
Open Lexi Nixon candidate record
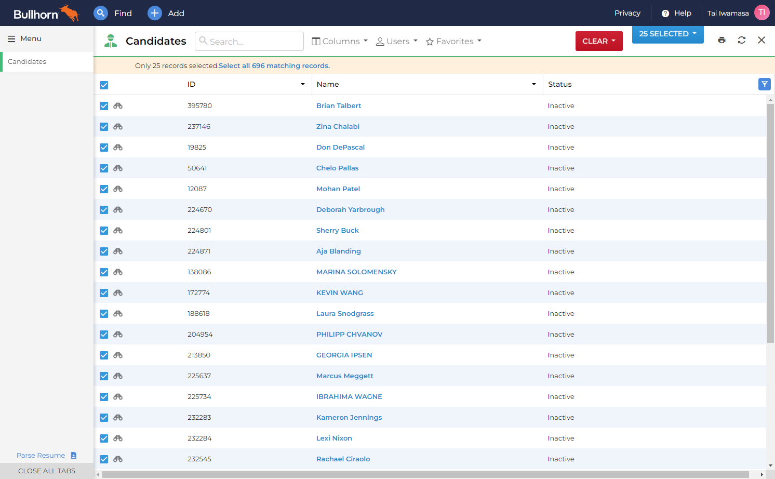click(334, 438)
